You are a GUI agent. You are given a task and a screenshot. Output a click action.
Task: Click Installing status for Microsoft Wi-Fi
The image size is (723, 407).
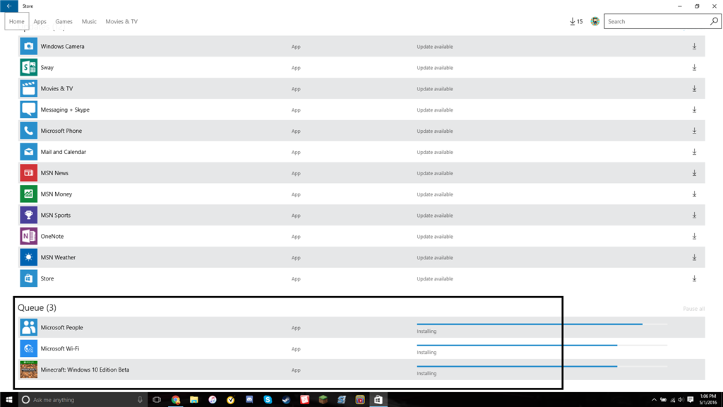426,352
